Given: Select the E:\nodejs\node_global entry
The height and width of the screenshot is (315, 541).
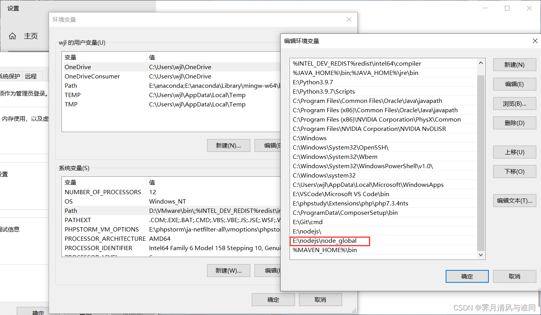Looking at the screenshot, I should pyautogui.click(x=384, y=241).
